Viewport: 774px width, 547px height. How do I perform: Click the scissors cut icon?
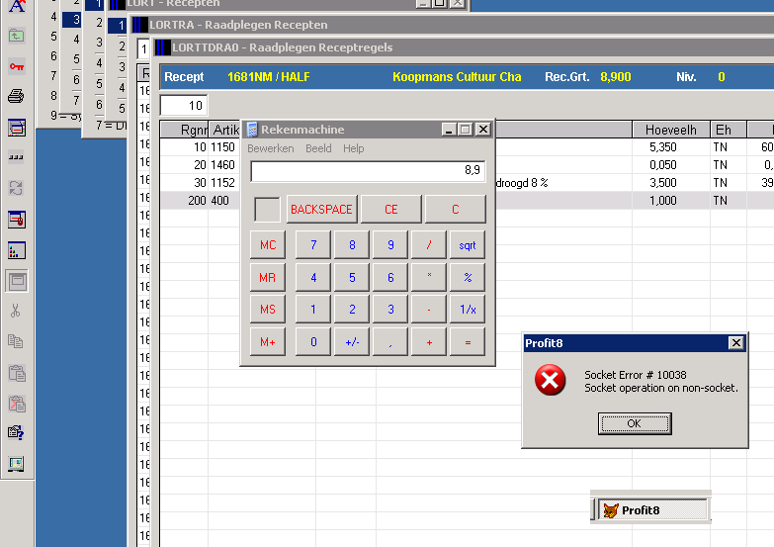tap(16, 311)
